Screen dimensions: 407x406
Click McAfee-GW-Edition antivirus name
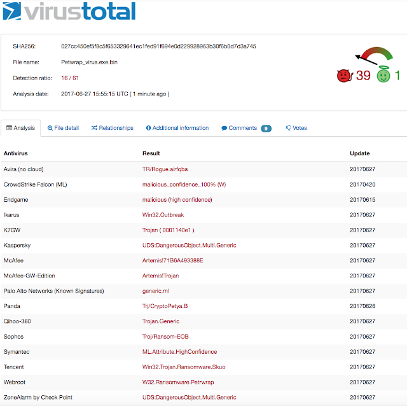pyautogui.click(x=29, y=276)
